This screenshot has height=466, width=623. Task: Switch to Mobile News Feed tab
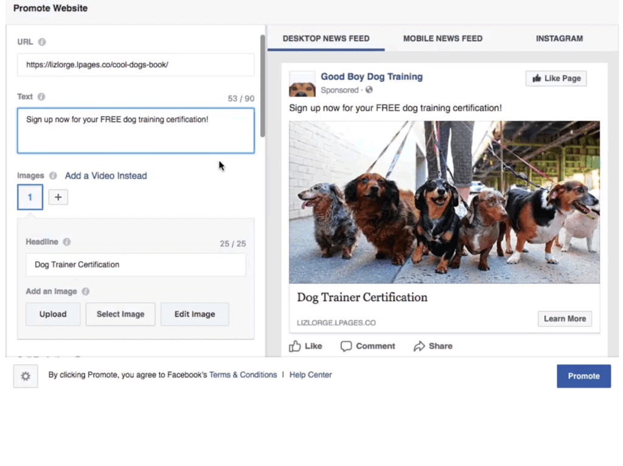442,38
